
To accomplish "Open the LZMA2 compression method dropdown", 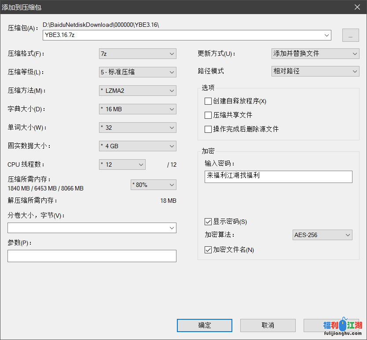I will [x=137, y=91].
